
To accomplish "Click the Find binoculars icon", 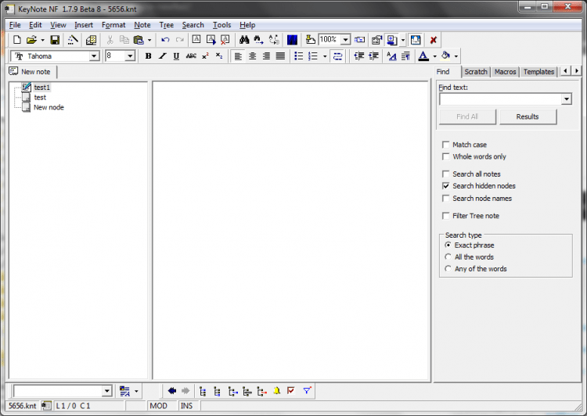I will [244, 40].
